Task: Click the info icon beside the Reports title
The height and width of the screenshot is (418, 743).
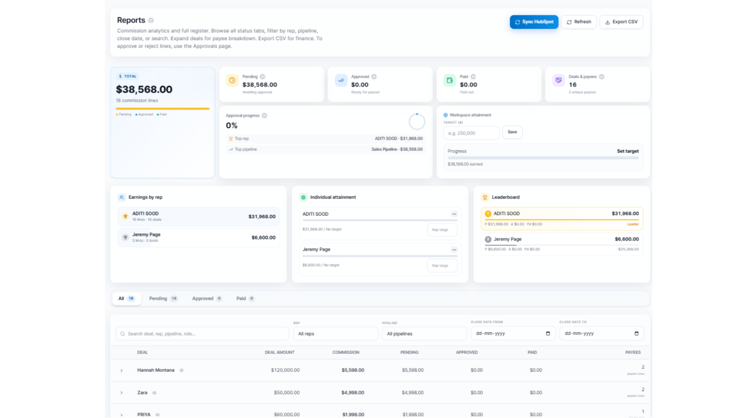Action: [x=150, y=20]
